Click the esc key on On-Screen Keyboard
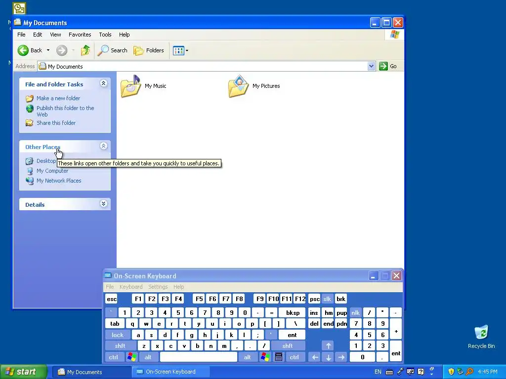Image resolution: width=506 pixels, height=379 pixels. (112, 299)
